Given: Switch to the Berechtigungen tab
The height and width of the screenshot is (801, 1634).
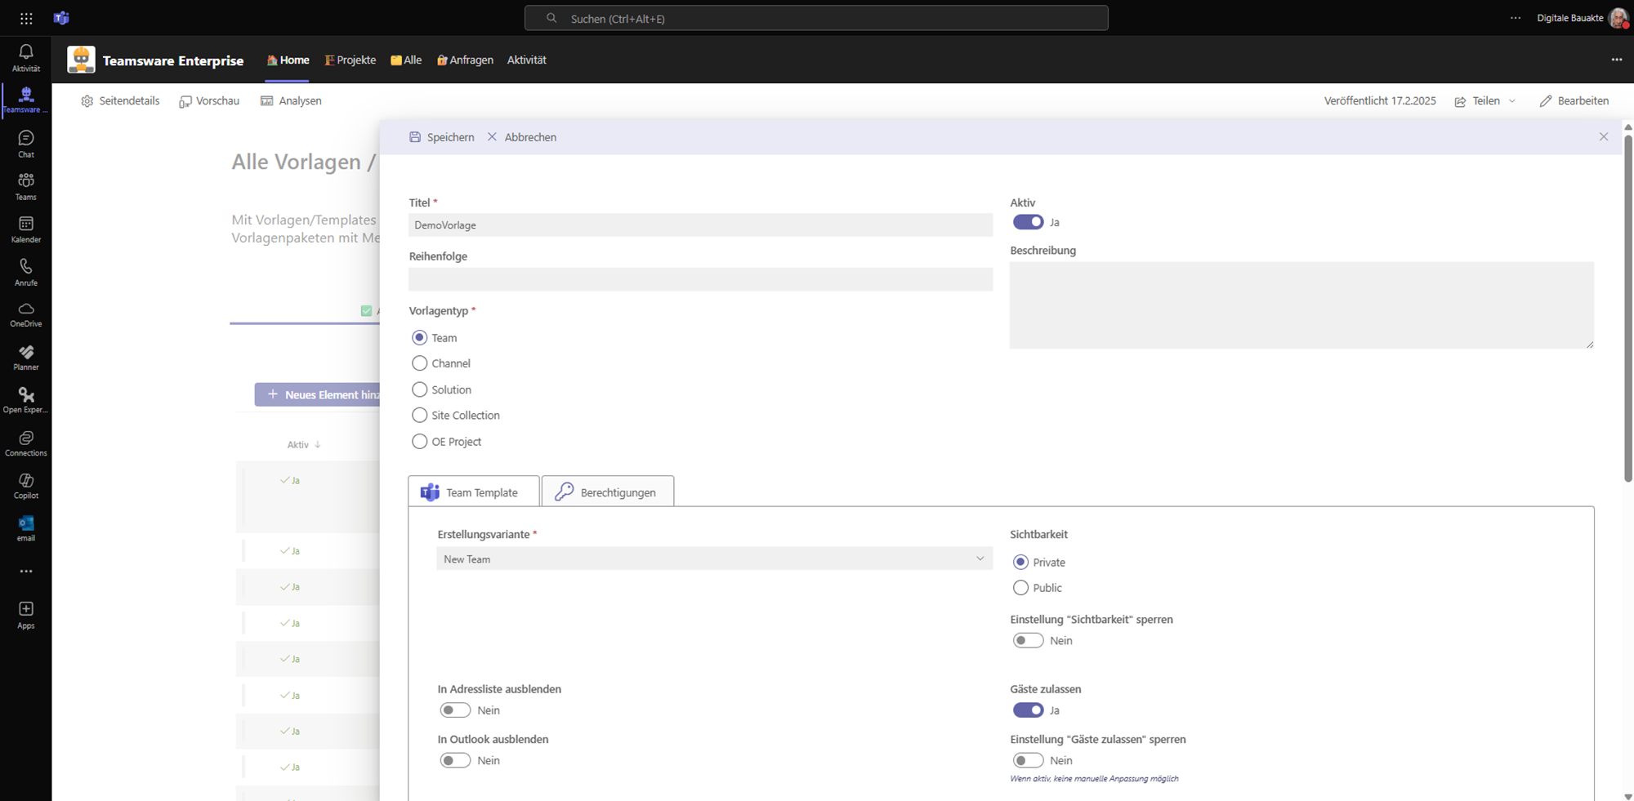Looking at the screenshot, I should [608, 492].
